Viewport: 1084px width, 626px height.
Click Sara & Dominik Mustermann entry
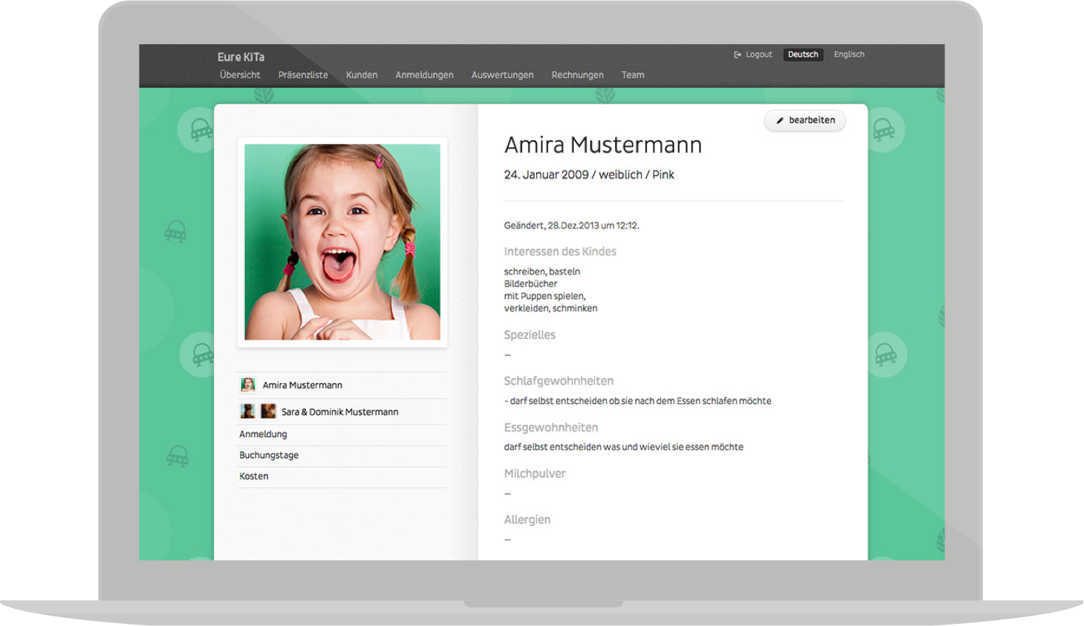340,412
